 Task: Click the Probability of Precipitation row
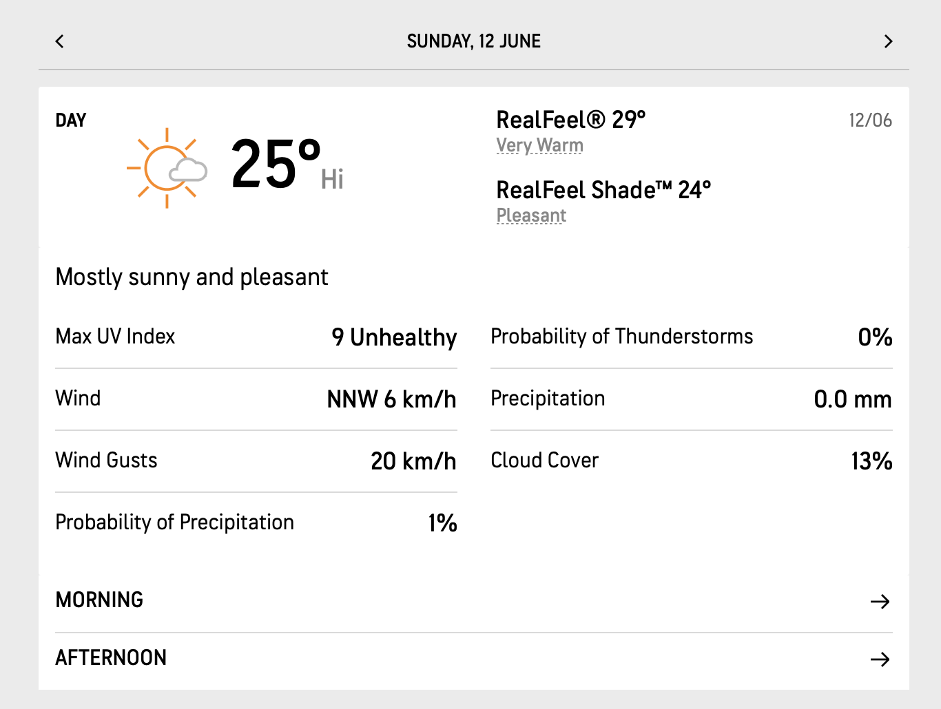(256, 522)
